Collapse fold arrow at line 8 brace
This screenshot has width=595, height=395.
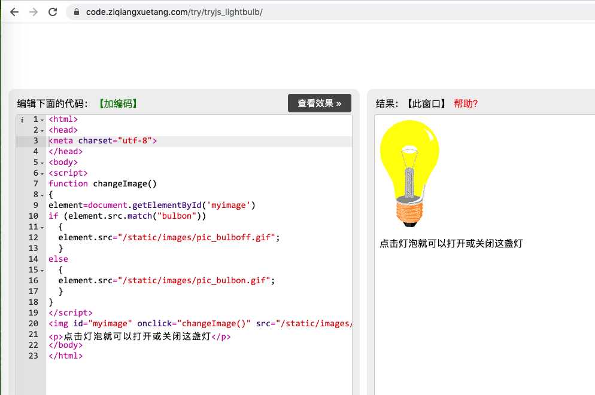click(x=42, y=195)
